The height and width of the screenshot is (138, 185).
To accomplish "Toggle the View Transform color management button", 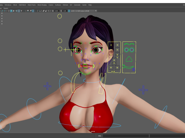I will click(x=69, y=11).
